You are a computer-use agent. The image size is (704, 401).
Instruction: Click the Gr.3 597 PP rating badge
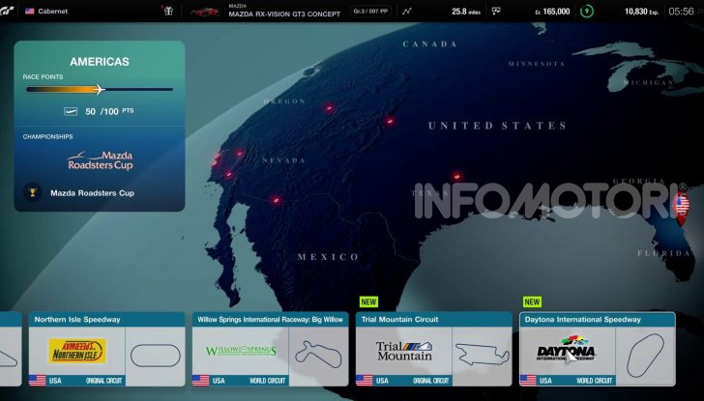pos(372,12)
